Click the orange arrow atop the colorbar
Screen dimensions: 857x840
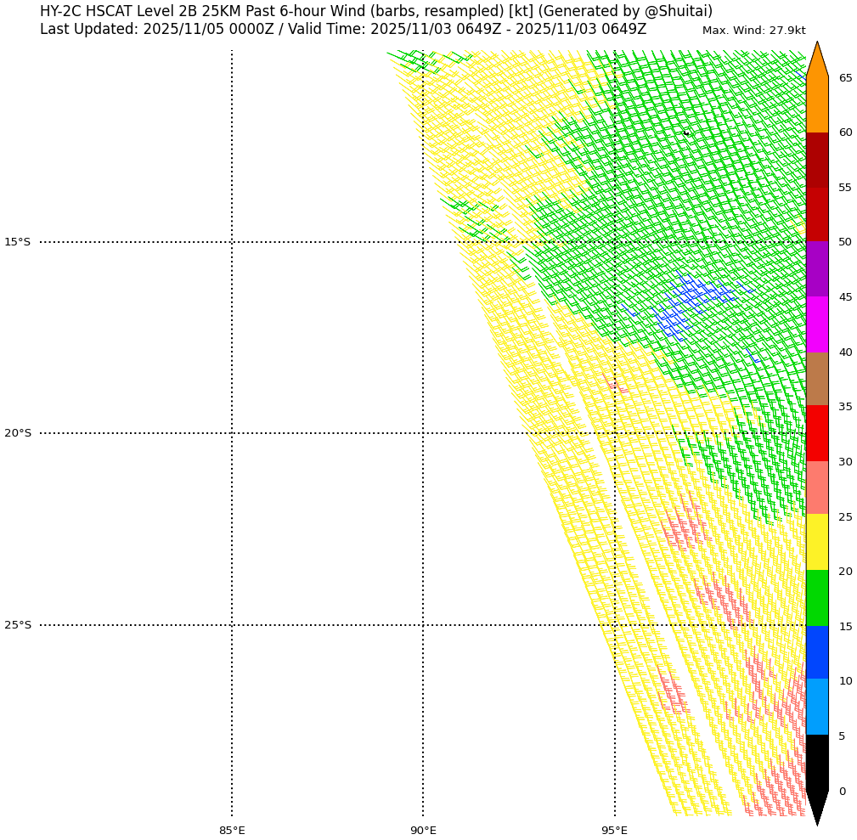point(817,61)
